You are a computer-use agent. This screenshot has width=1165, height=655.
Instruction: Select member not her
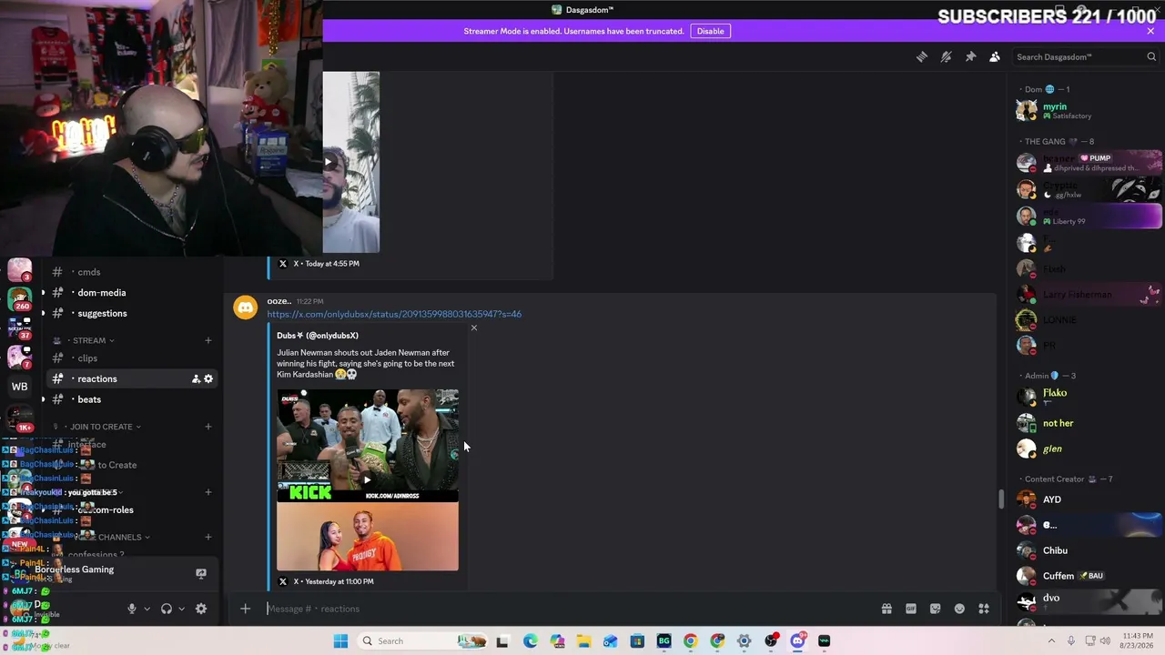[1089, 423]
